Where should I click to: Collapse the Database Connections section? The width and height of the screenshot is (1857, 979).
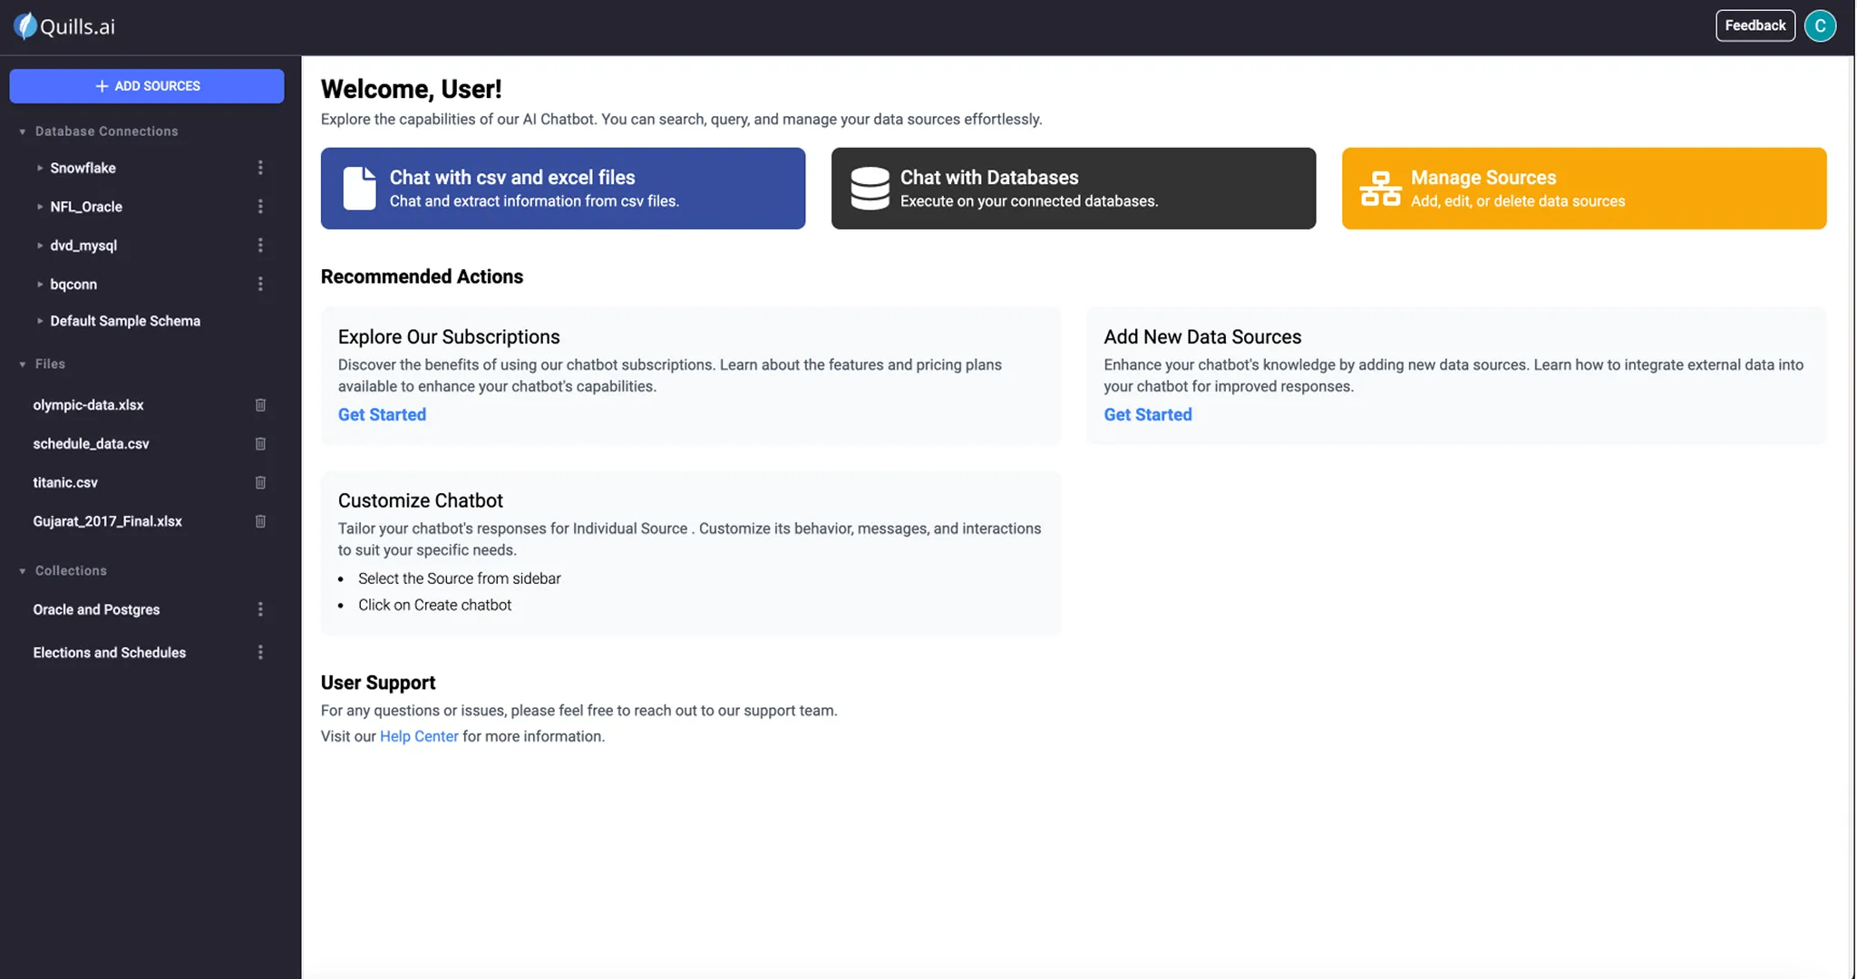click(x=23, y=131)
